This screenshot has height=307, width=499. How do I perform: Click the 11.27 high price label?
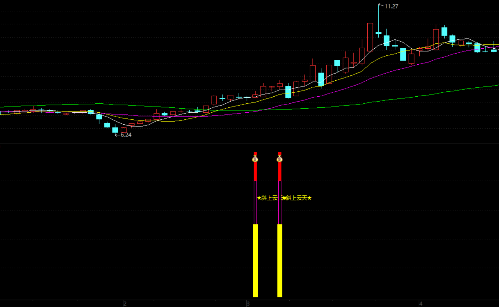point(391,6)
